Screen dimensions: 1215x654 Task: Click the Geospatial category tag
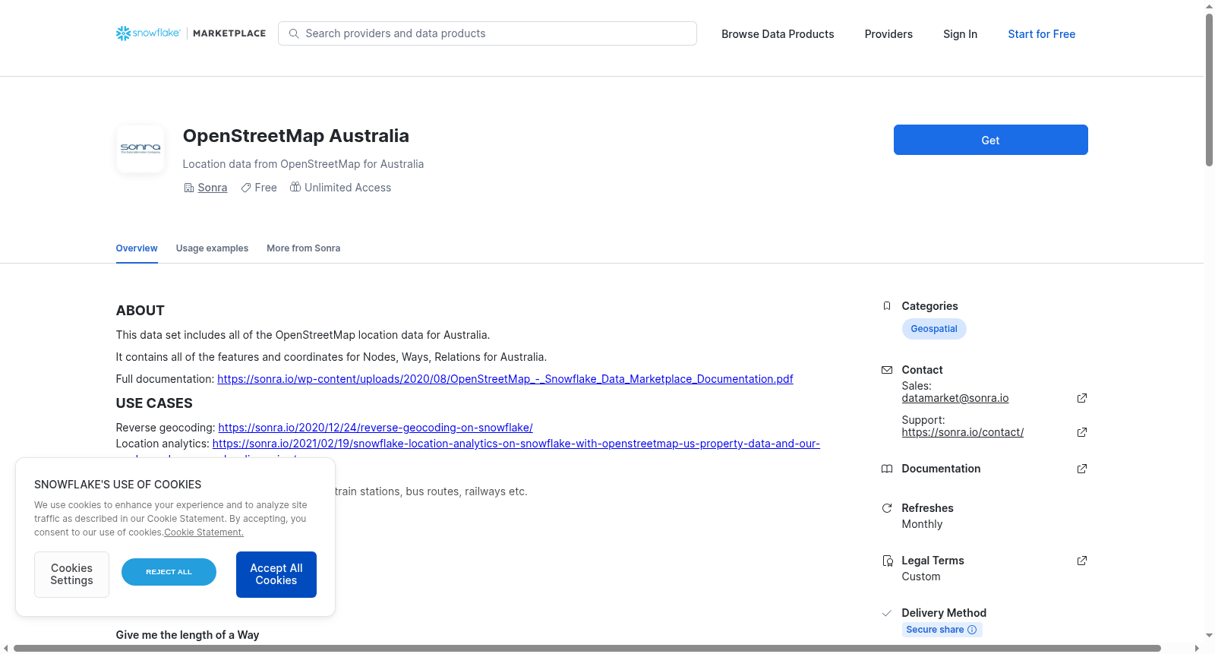click(933, 329)
